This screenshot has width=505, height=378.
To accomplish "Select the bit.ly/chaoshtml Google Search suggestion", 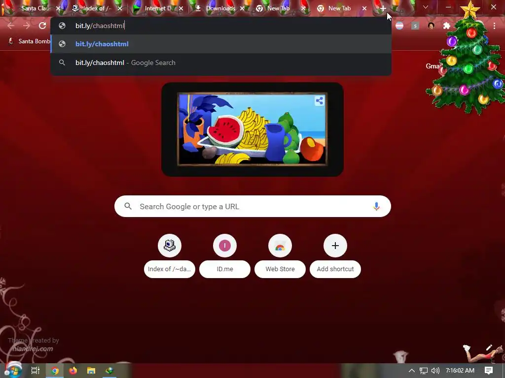I will (221, 63).
